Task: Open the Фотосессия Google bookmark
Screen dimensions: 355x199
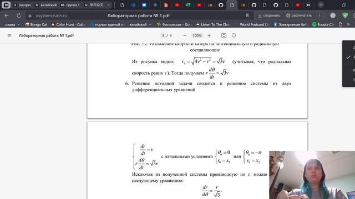Action: 174,24
